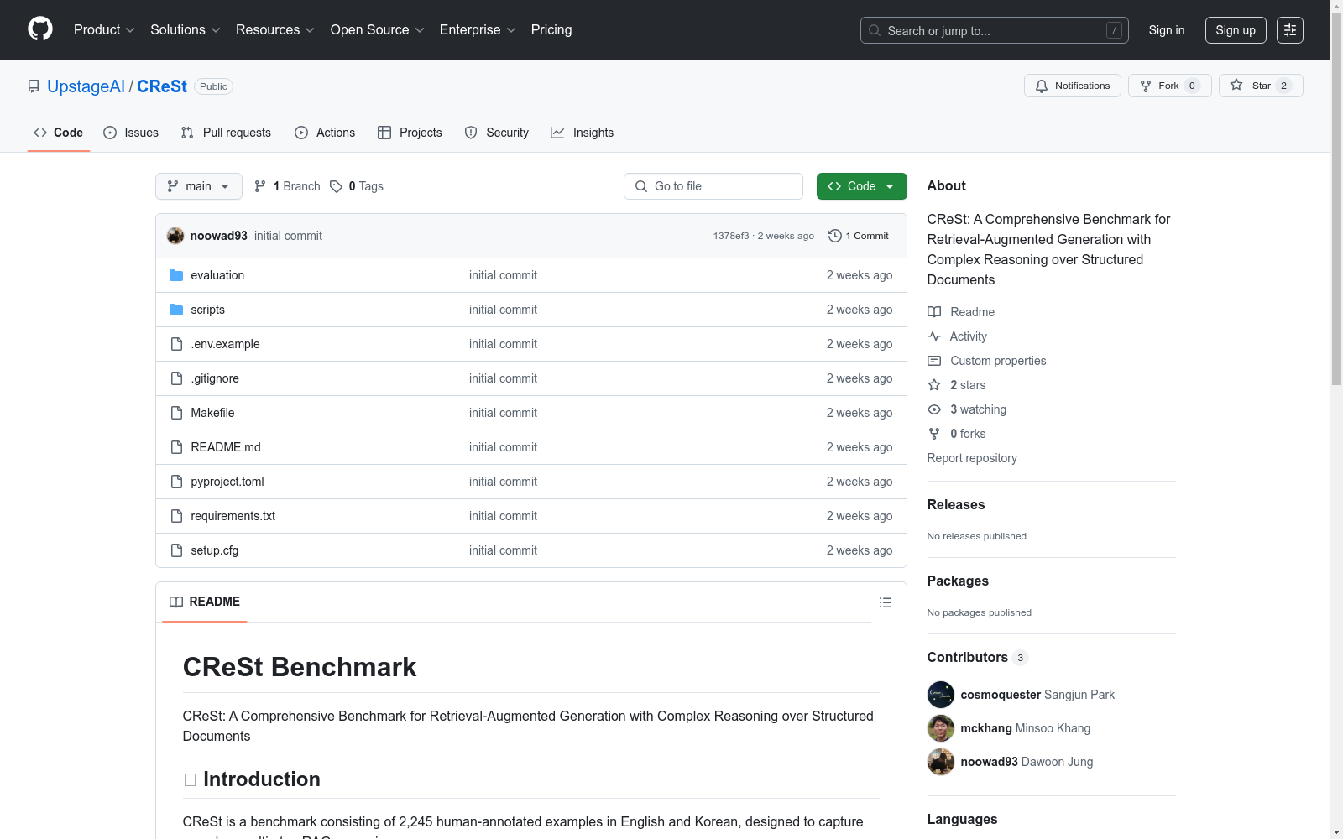Screen dimensions: 1343x839
Task: Switch to the Security tab
Action: pos(497,133)
